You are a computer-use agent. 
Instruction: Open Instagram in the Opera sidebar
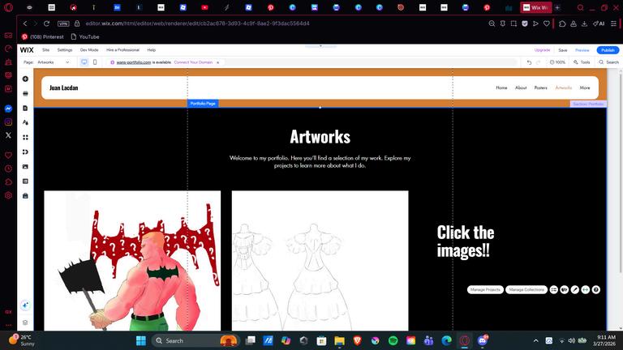[8, 122]
